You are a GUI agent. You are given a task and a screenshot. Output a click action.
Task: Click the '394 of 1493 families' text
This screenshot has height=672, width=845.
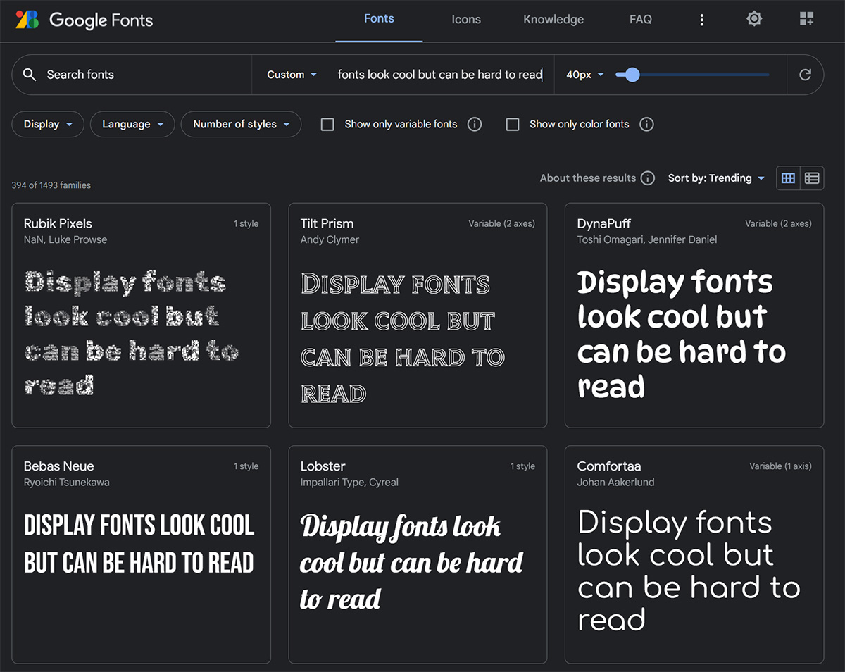click(x=51, y=185)
